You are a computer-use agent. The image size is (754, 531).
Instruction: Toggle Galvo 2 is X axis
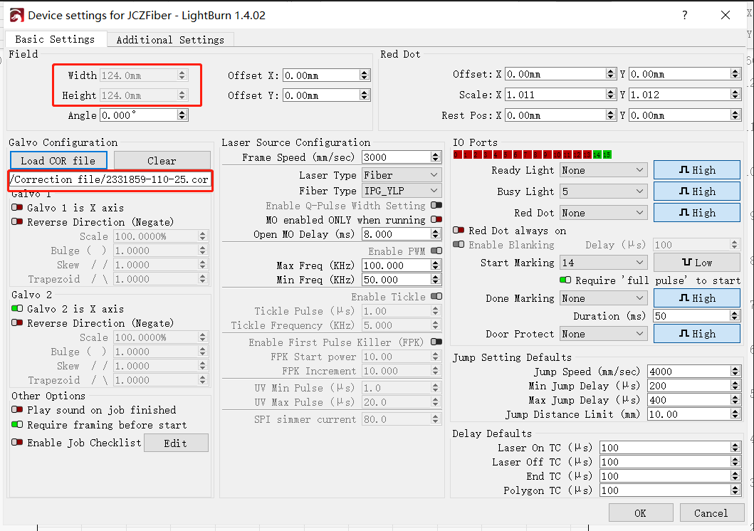coord(17,308)
